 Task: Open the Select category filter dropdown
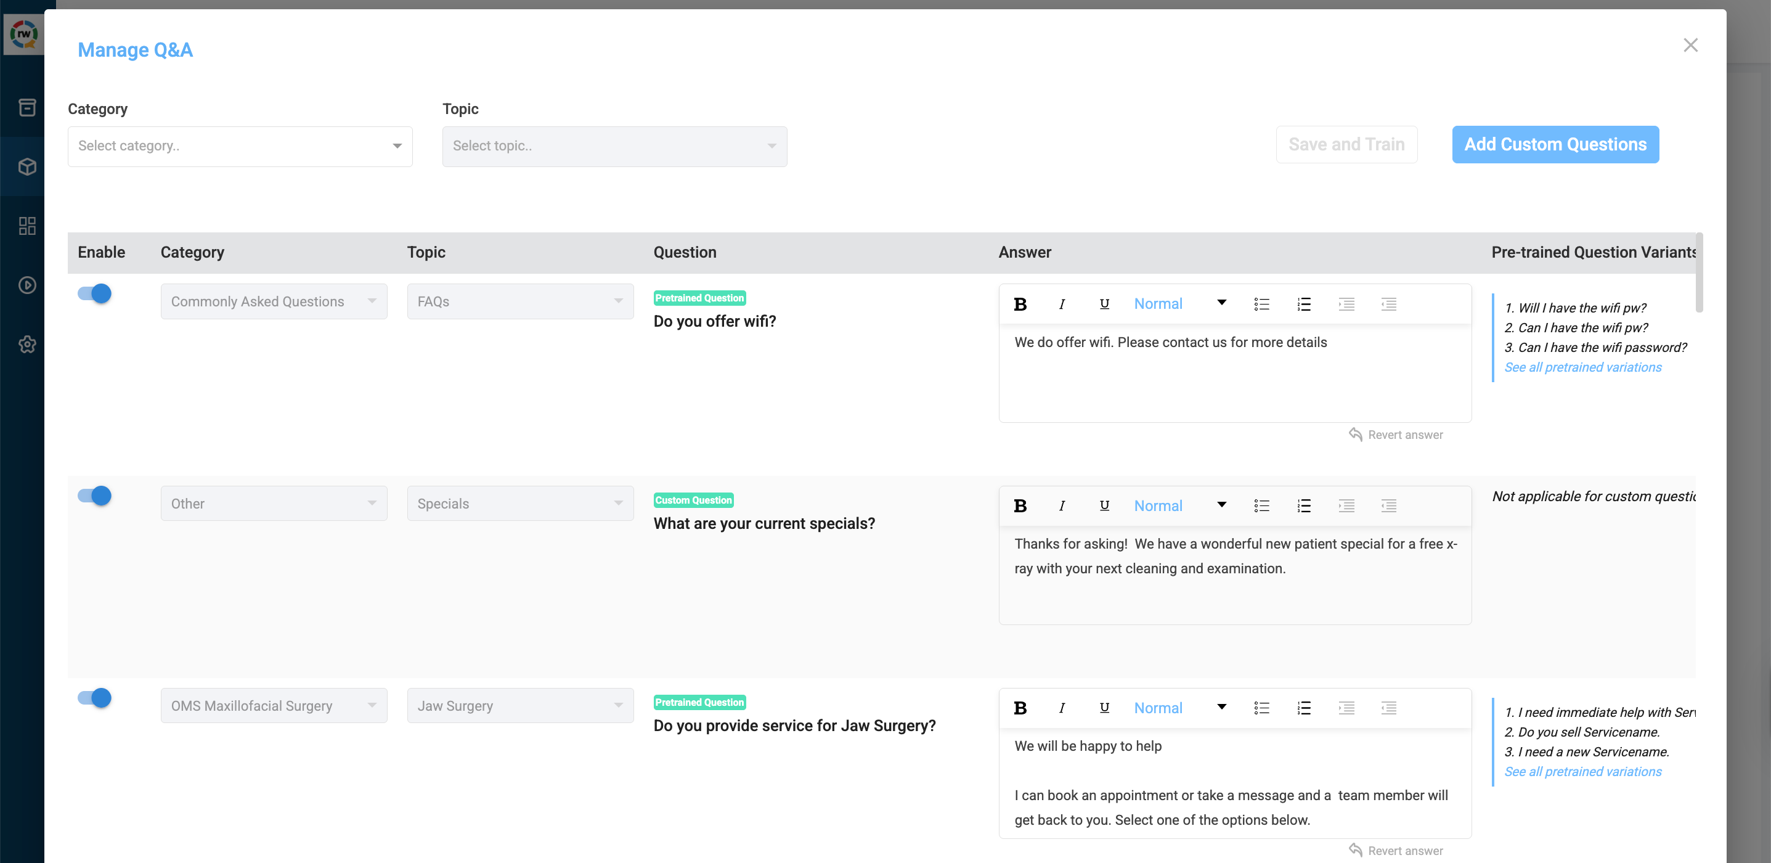[x=240, y=145]
